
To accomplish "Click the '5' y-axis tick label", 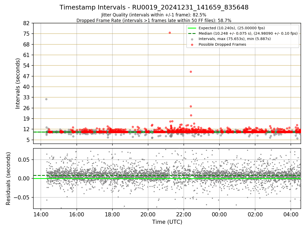I will point(29,140).
